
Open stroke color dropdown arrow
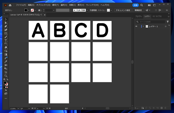click(x=35, y=10)
